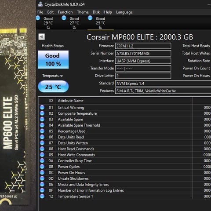This screenshot has height=211, width=211.
Task: Click the status orb in the ID 0C row
Action: click(42, 172)
